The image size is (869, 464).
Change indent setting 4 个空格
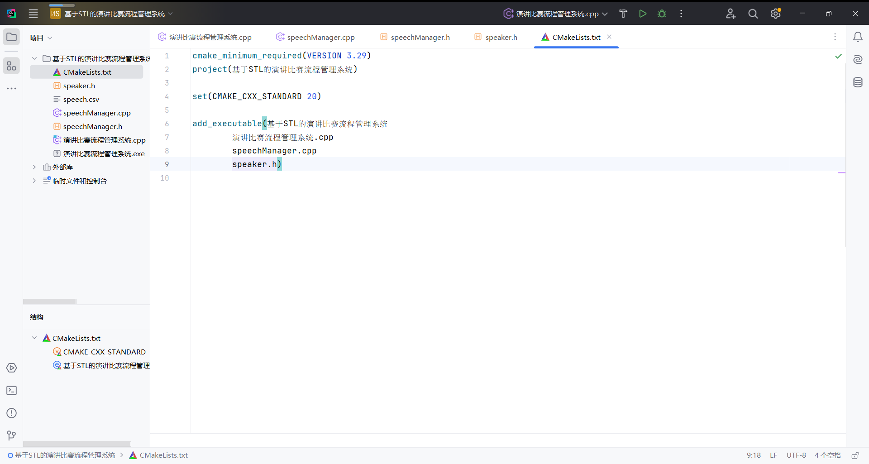[x=827, y=455]
